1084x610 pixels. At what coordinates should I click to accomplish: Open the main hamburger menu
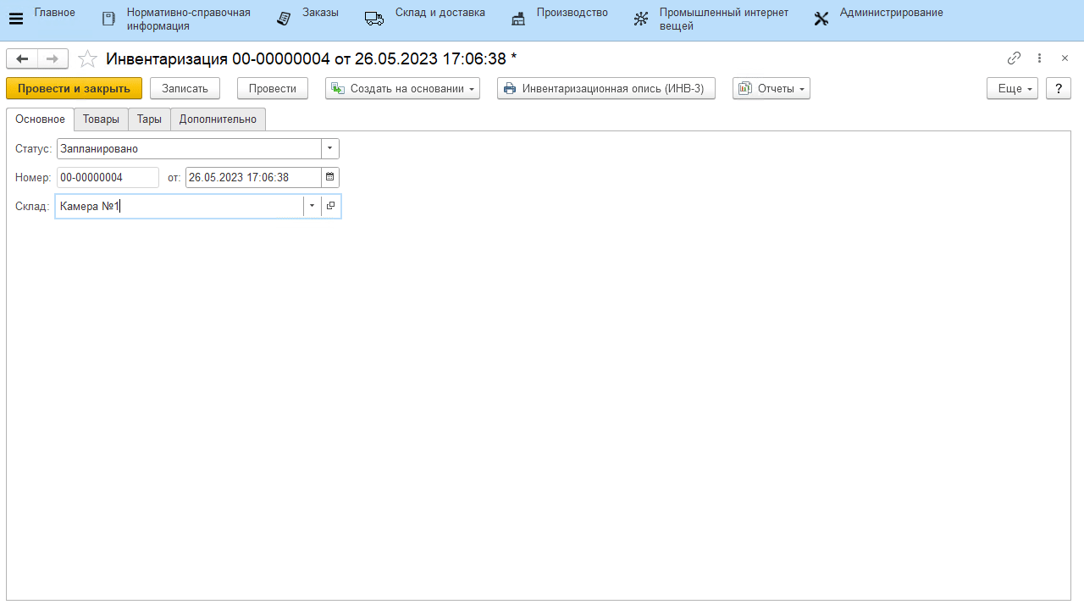15,19
